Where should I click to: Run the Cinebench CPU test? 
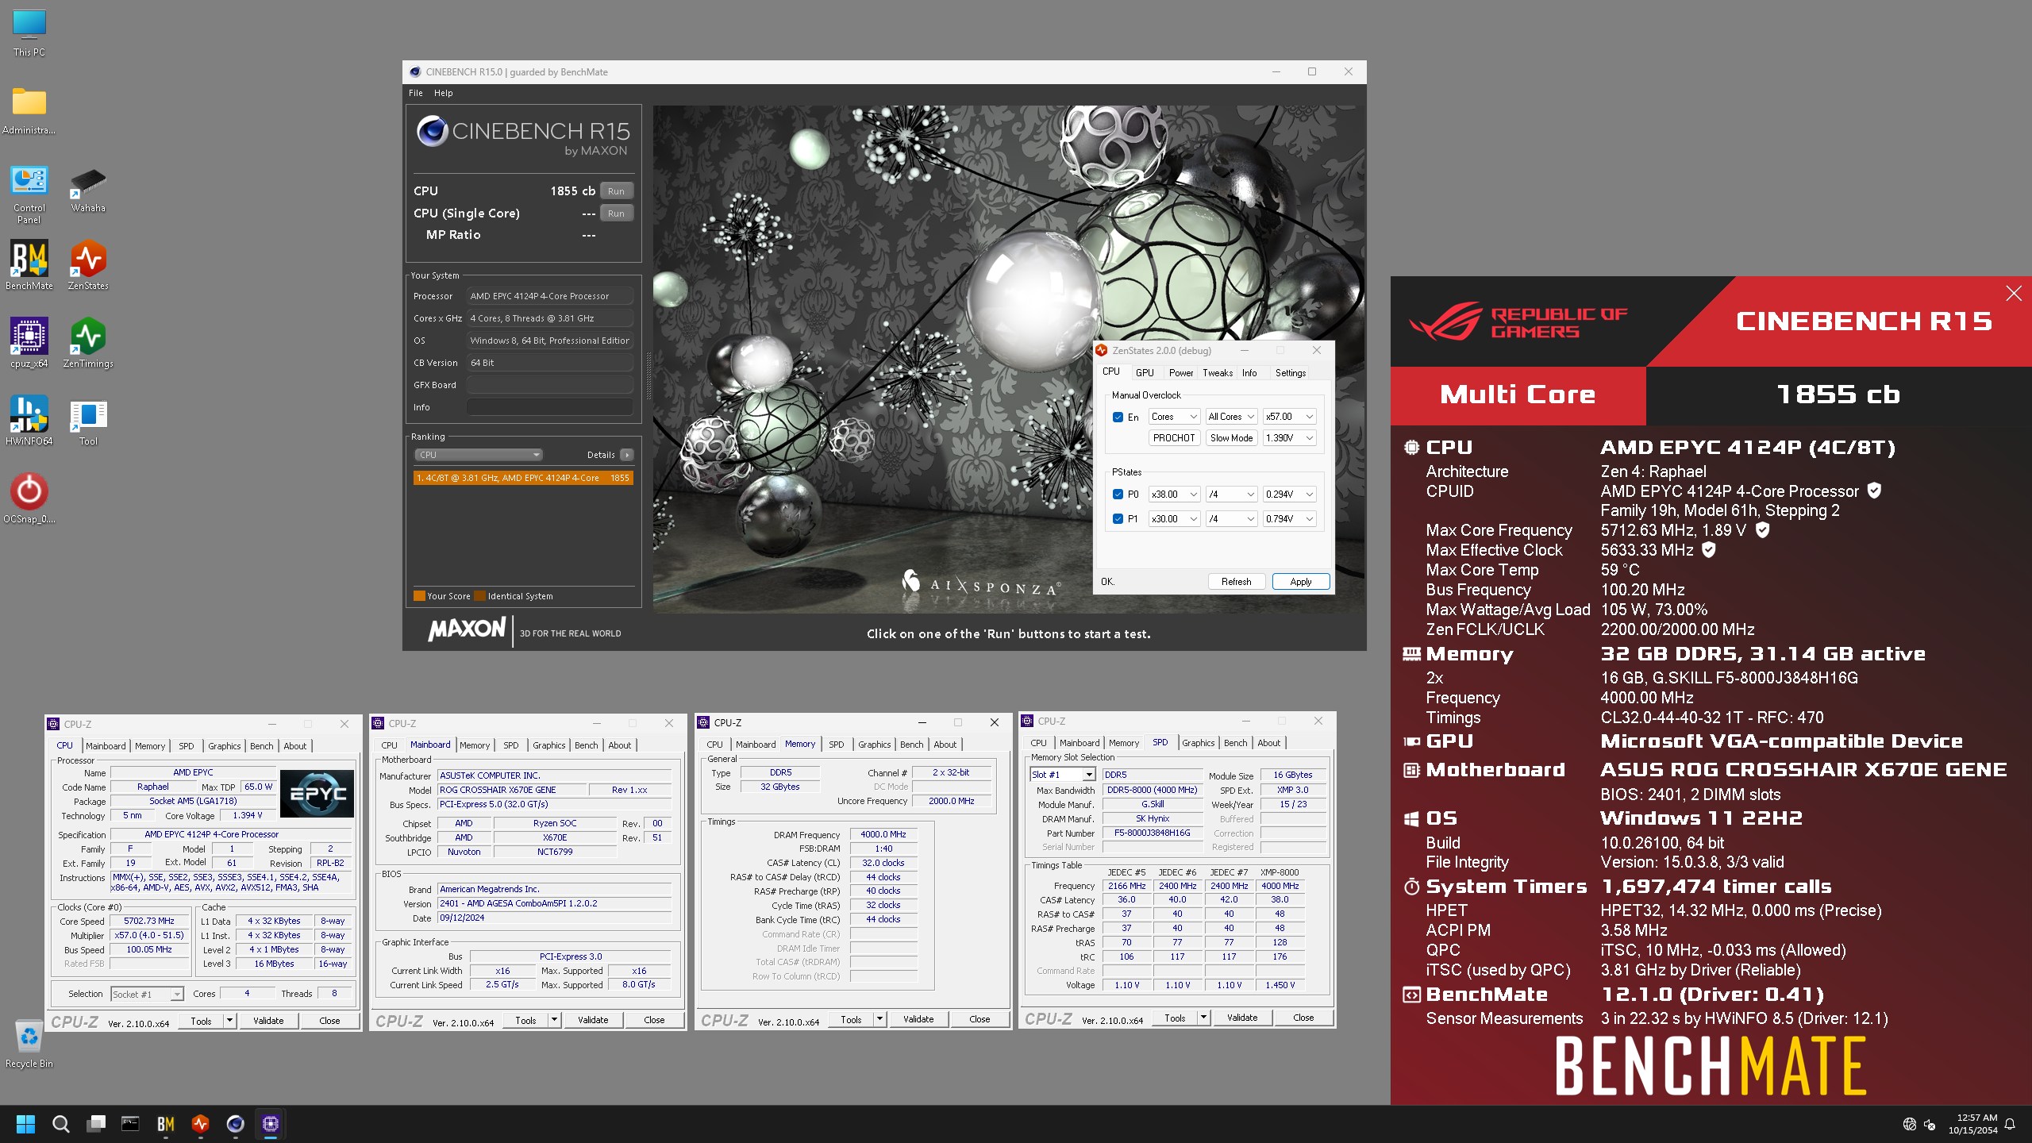(616, 191)
